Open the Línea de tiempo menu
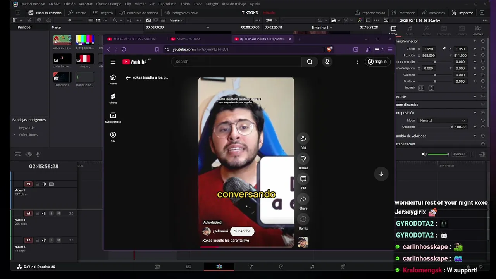Image resolution: width=496 pixels, height=279 pixels. click(x=108, y=4)
